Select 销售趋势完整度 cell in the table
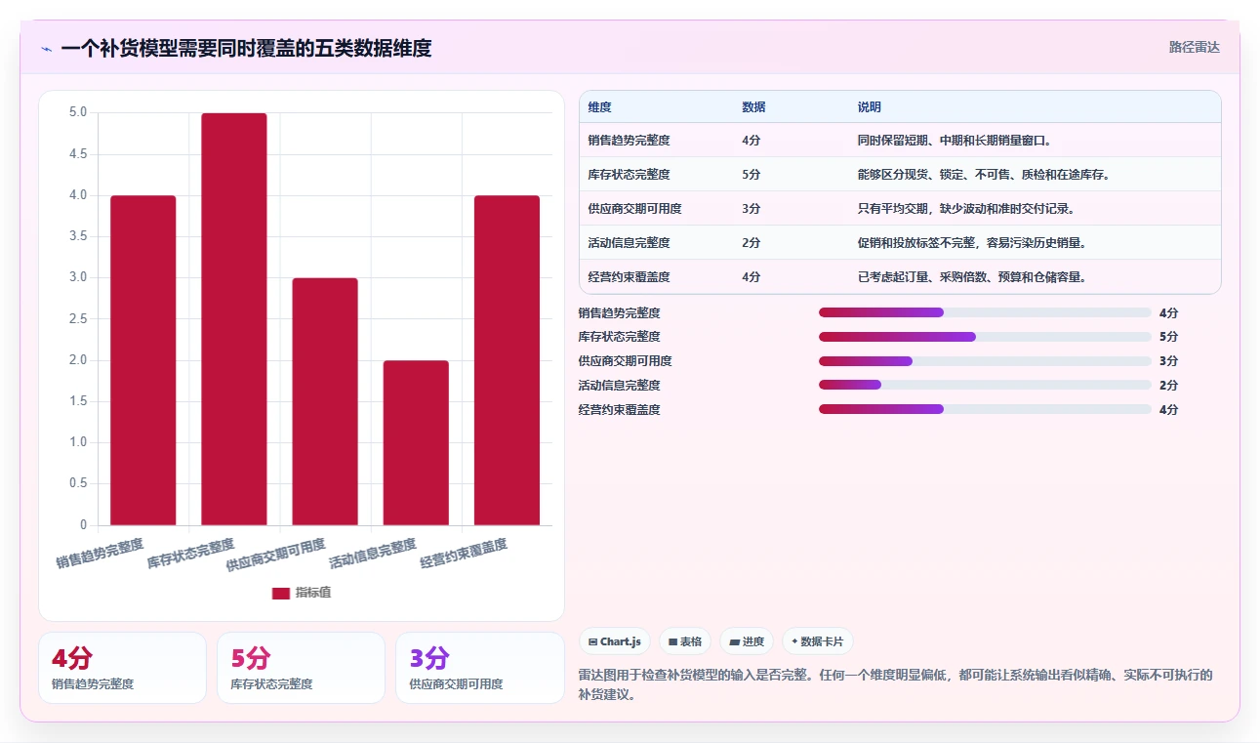1260x743 pixels. 629,141
